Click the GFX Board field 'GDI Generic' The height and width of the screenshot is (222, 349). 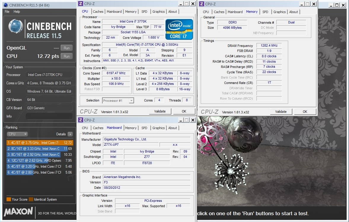tap(49, 108)
